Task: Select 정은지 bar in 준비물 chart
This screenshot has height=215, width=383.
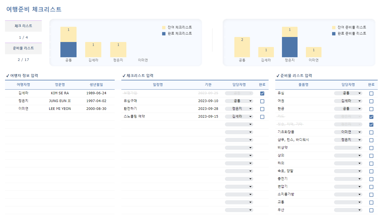Action: [x=289, y=42]
